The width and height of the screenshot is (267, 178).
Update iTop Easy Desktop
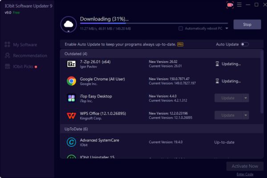coord(228,98)
